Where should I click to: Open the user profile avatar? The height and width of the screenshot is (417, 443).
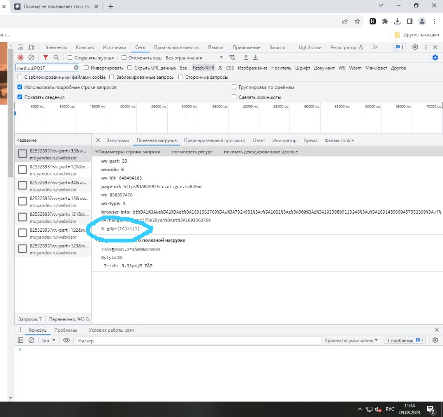(x=422, y=21)
